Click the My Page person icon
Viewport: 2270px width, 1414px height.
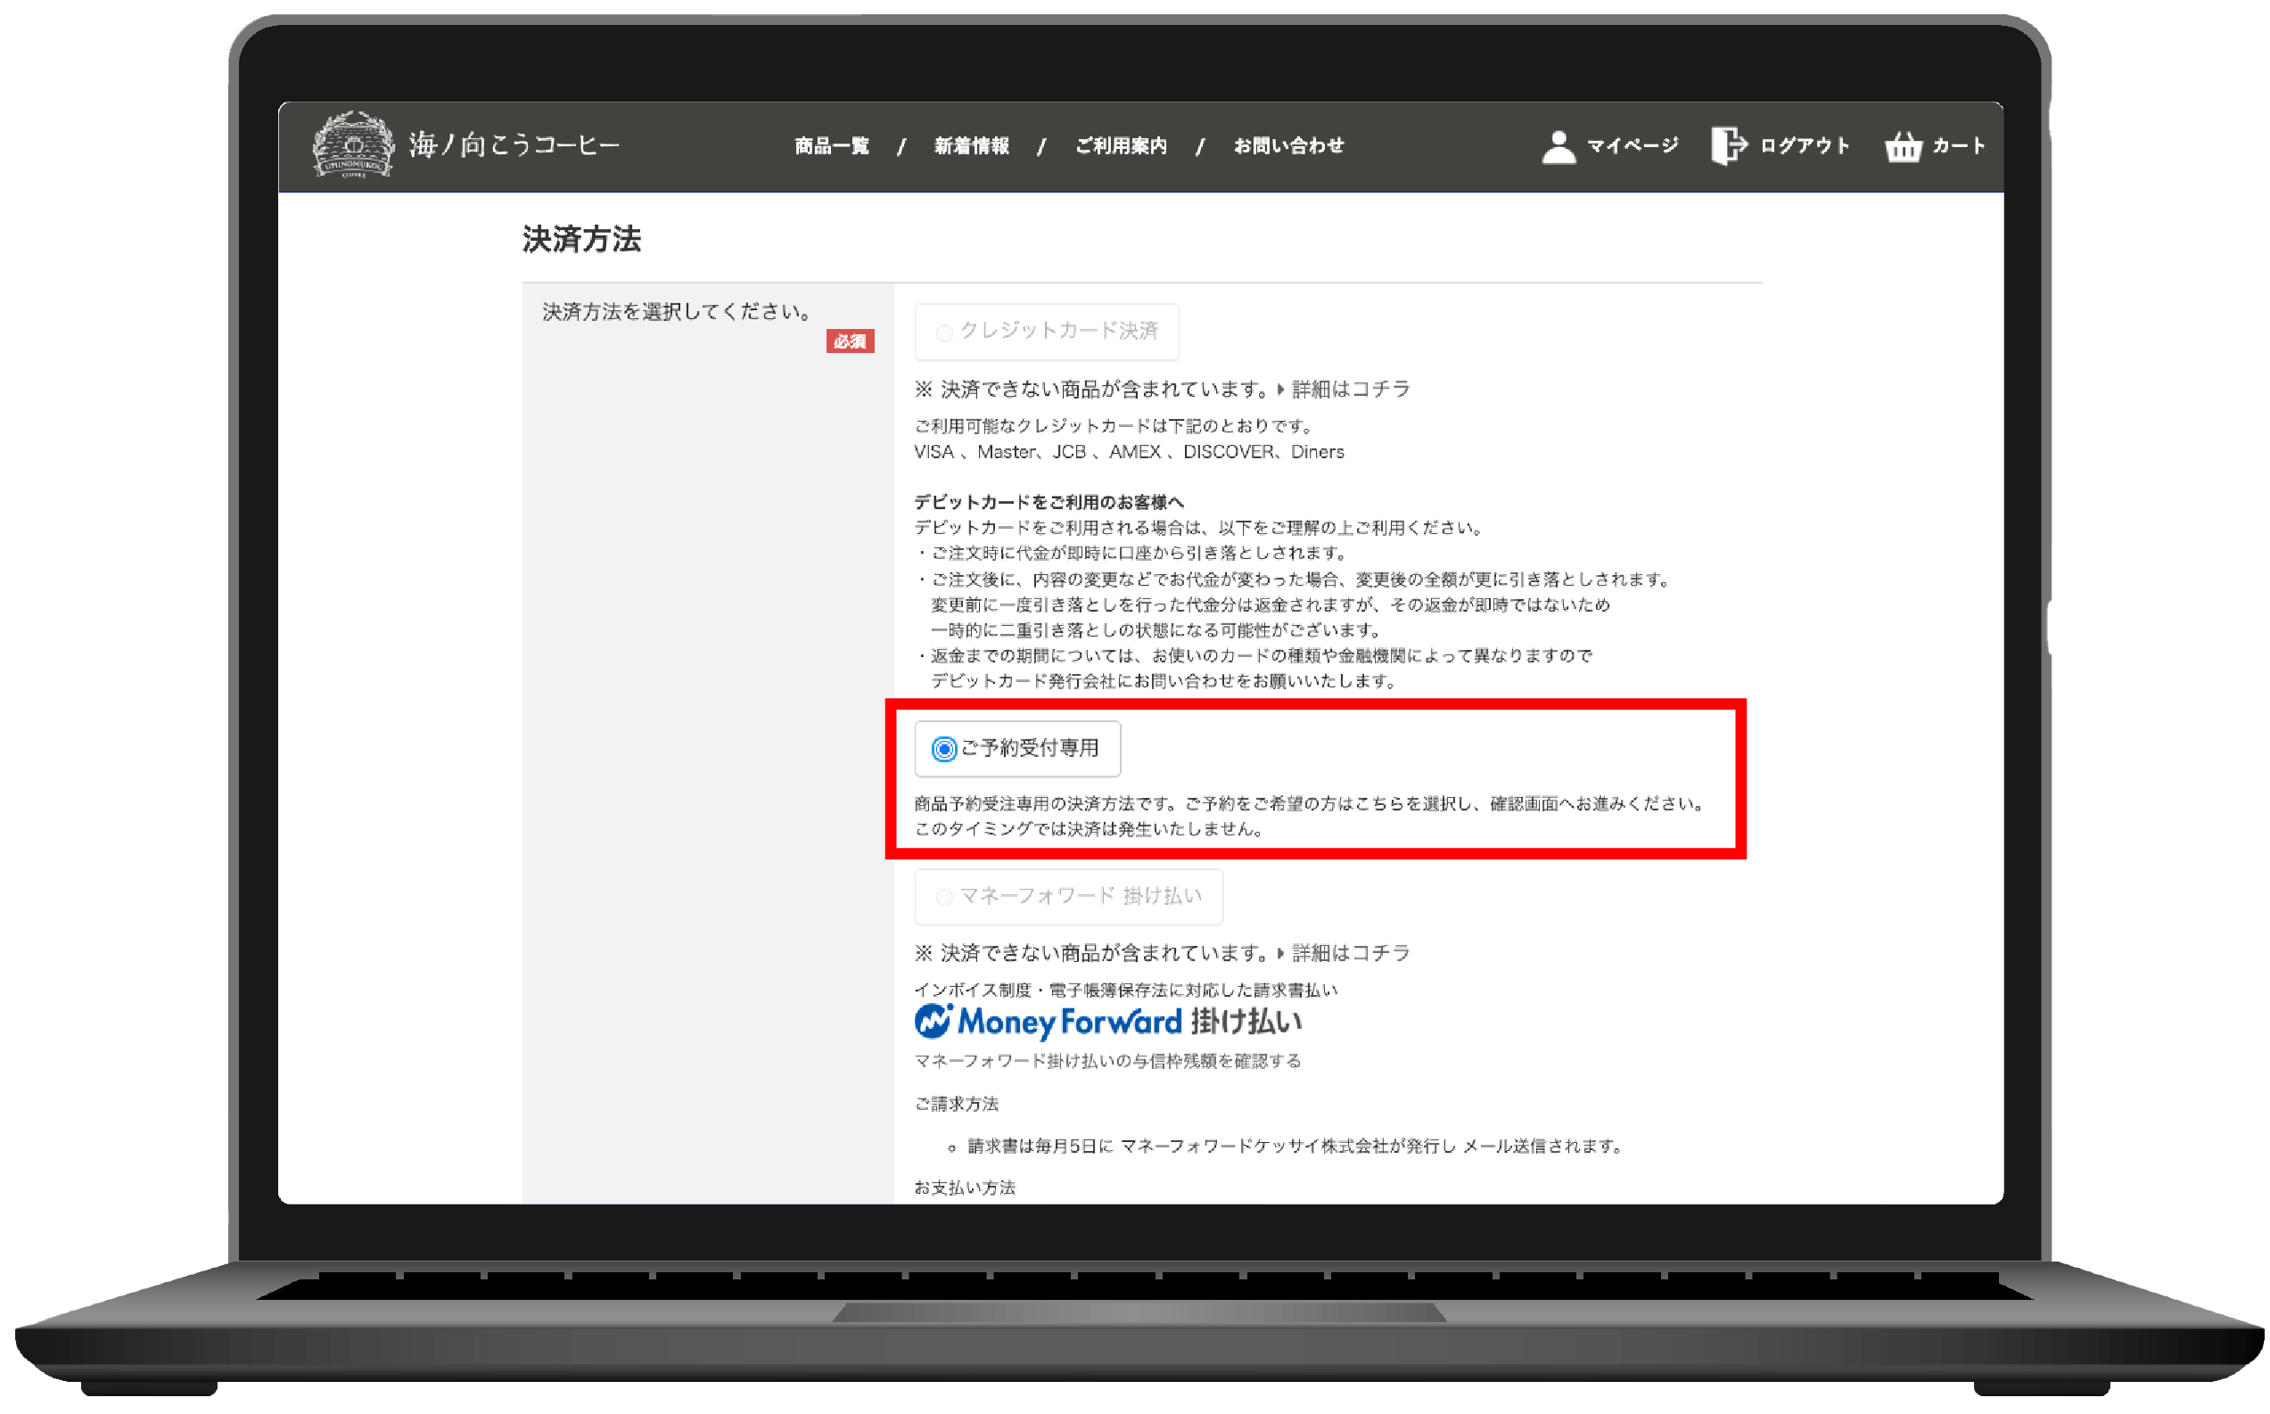pyautogui.click(x=1558, y=147)
